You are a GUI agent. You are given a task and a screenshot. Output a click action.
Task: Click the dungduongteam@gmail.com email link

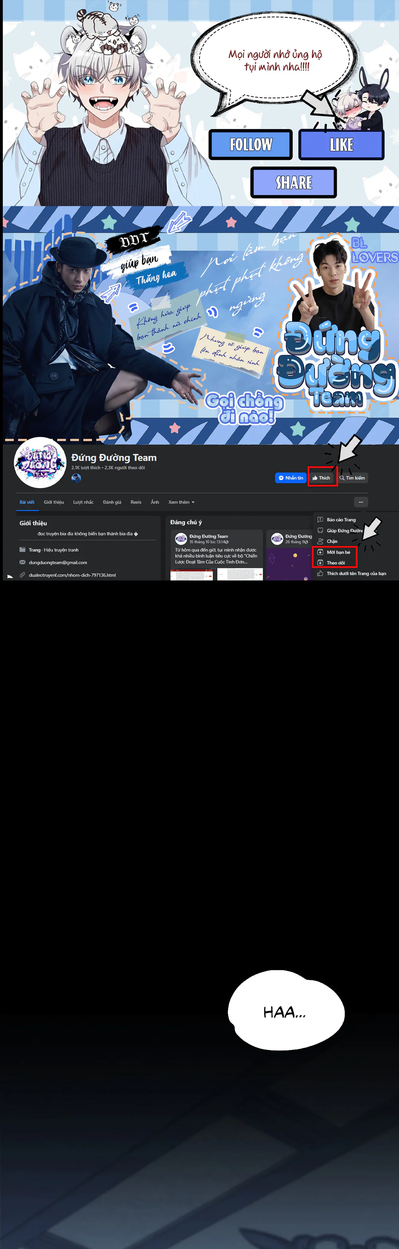pos(57,562)
